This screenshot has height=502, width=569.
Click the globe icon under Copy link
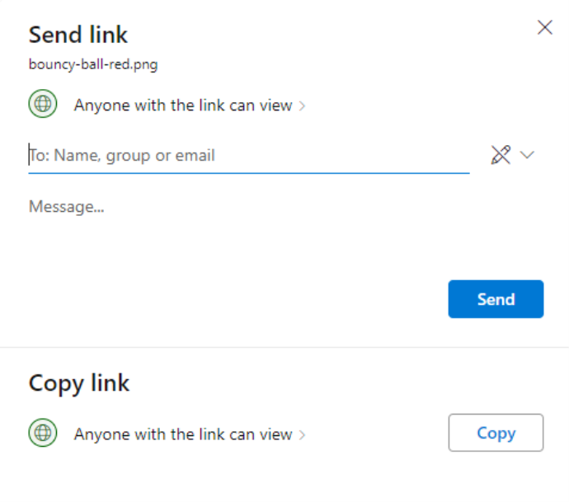[x=43, y=433]
